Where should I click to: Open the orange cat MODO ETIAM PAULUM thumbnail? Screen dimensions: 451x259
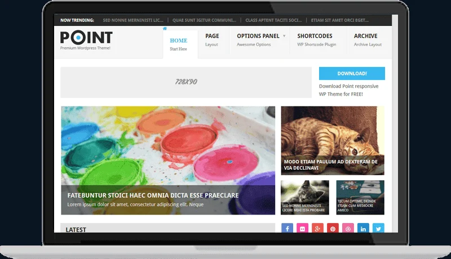(333, 140)
